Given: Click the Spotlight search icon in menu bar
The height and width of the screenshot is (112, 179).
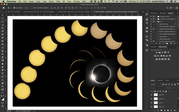Looking at the screenshot, I should coord(167,1).
